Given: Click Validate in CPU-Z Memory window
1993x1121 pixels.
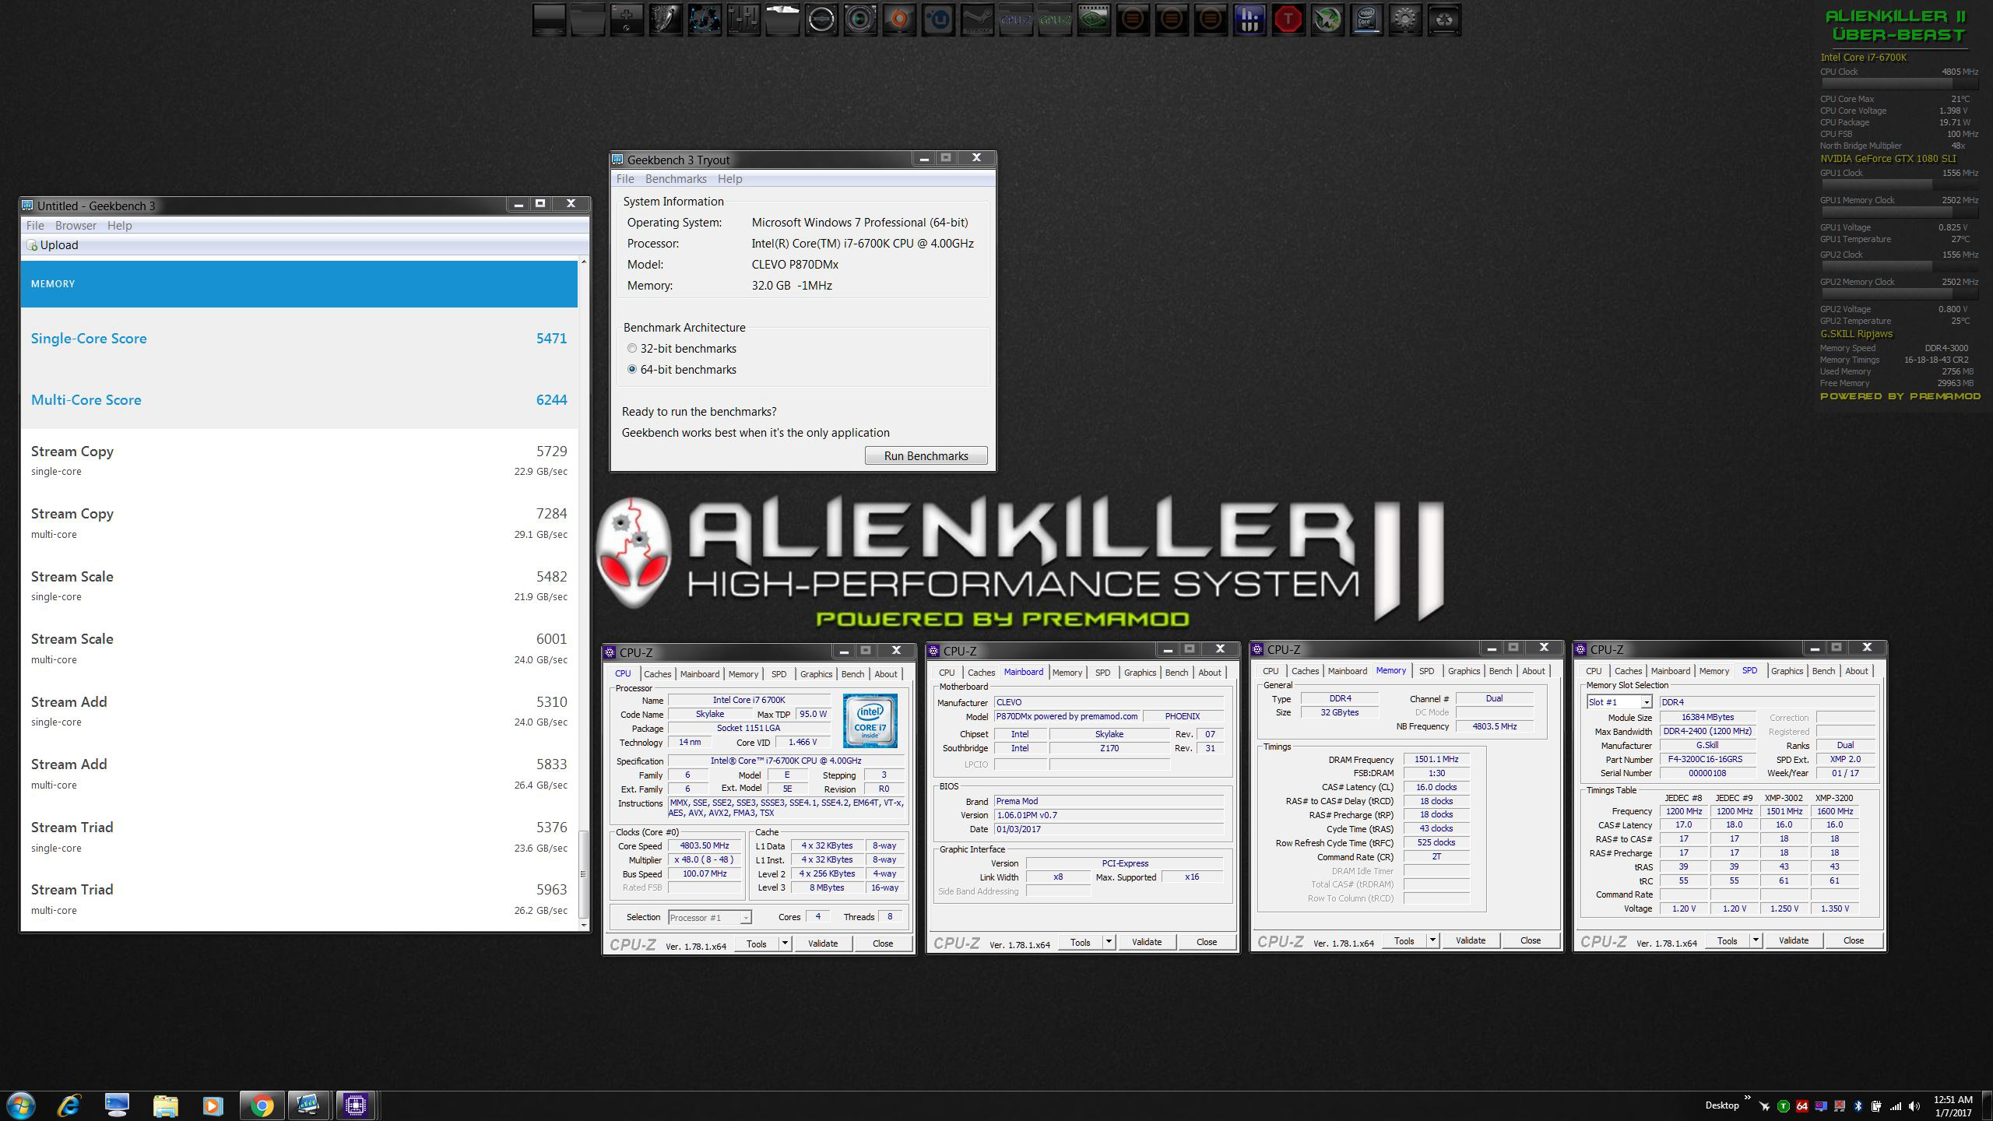Looking at the screenshot, I should 1470,940.
